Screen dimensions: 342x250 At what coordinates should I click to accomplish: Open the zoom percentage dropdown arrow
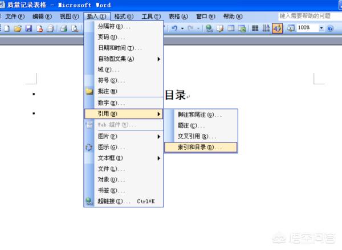pyautogui.click(x=321, y=28)
